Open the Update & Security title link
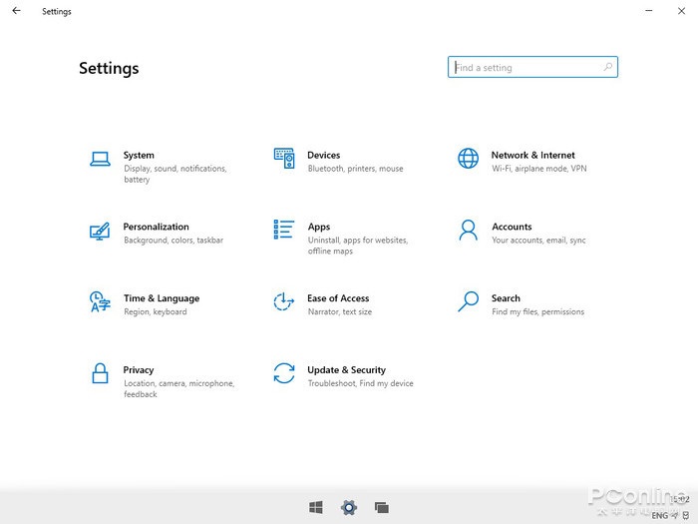698x524 pixels. [346, 370]
